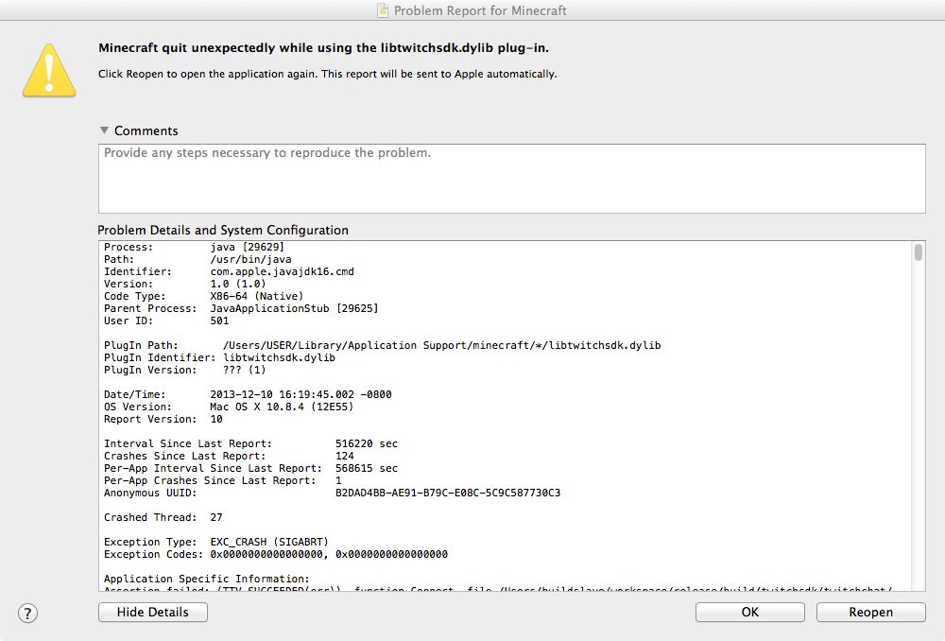Click the 'Version: 1.0 (1.0)' line

[184, 284]
